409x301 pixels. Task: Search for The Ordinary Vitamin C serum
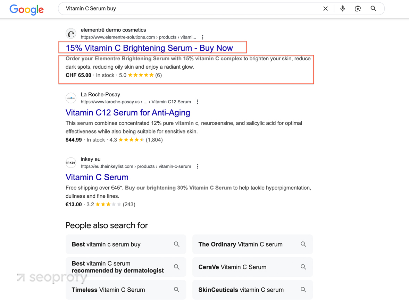[x=252, y=244]
